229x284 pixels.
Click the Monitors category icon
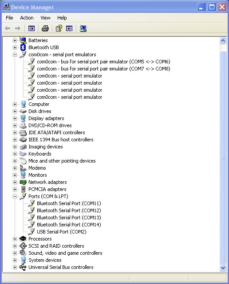23,175
